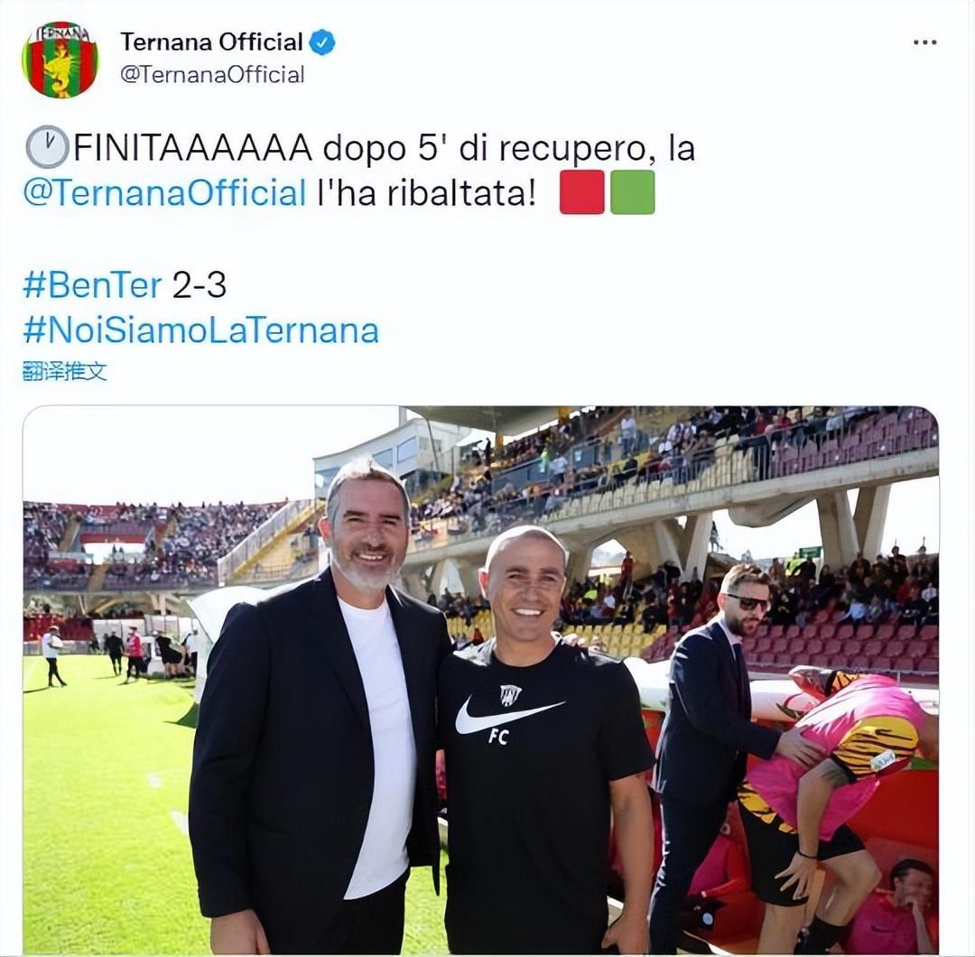
Task: Click the FC lettering on the shirt
Action: click(498, 737)
